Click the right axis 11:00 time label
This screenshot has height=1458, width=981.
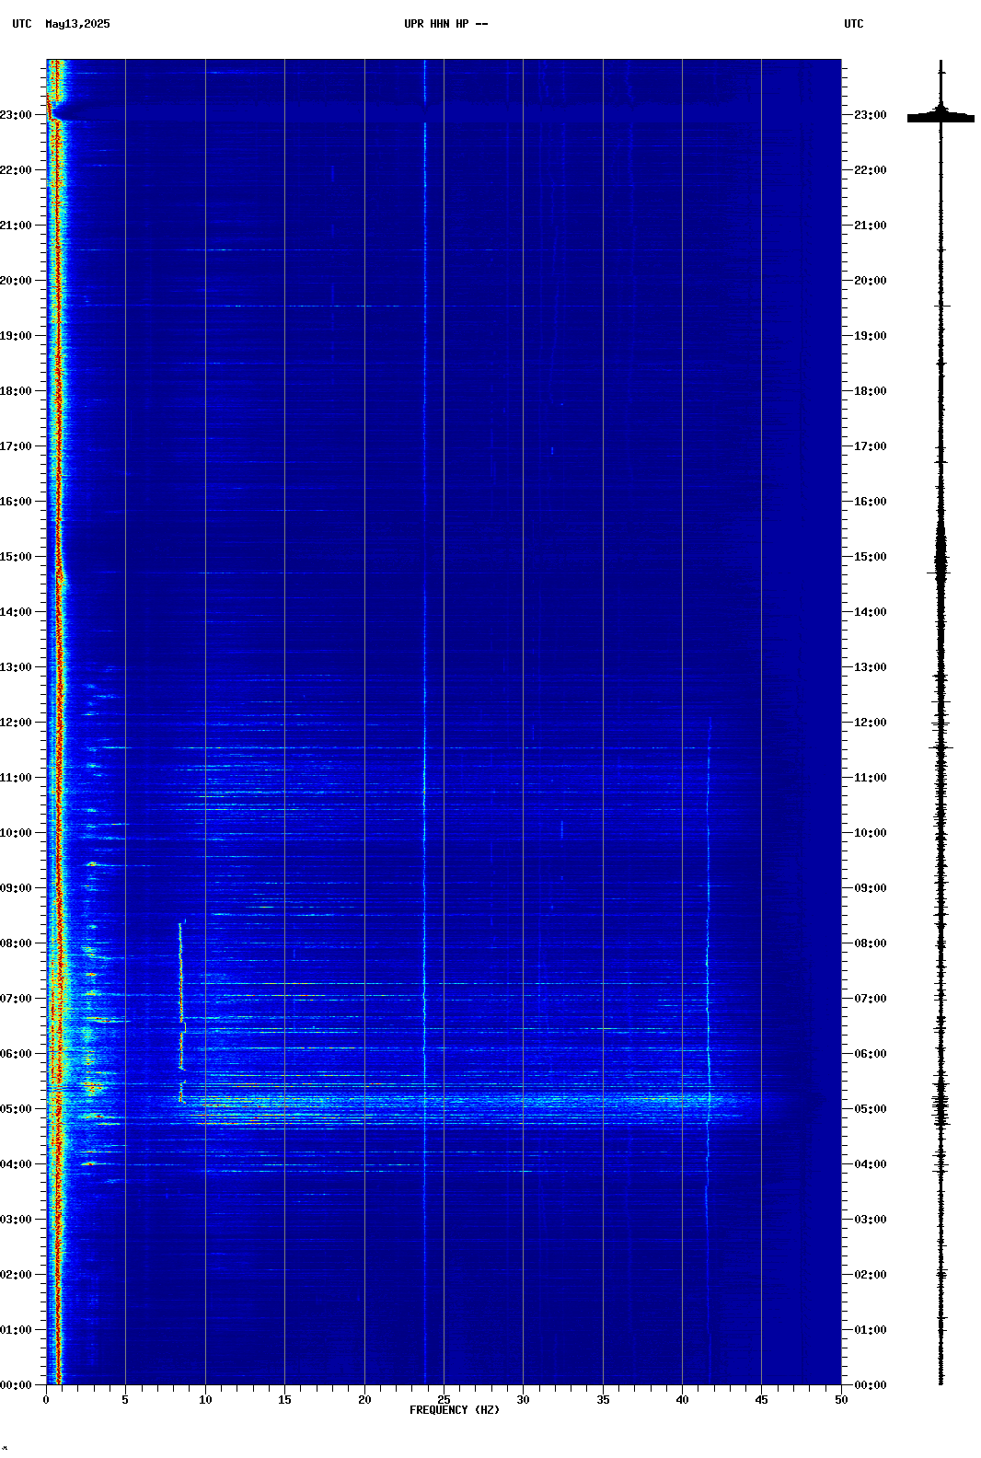pos(871,778)
